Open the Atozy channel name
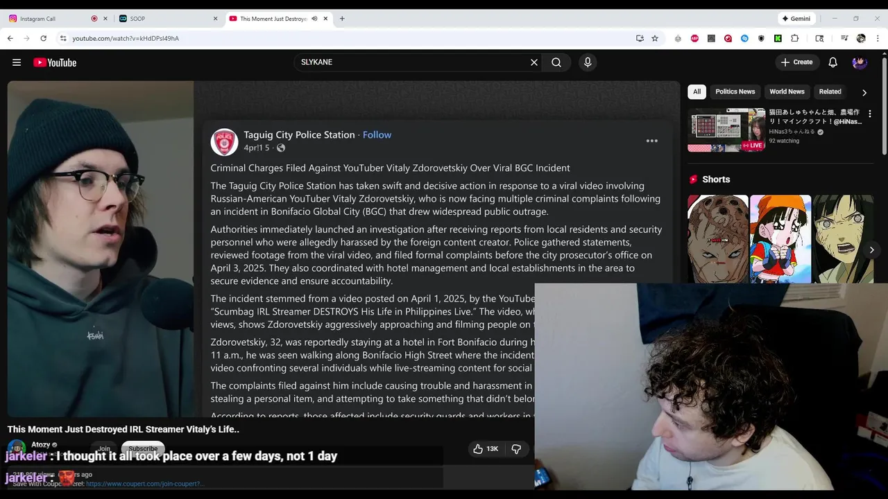888x499 pixels. click(41, 444)
